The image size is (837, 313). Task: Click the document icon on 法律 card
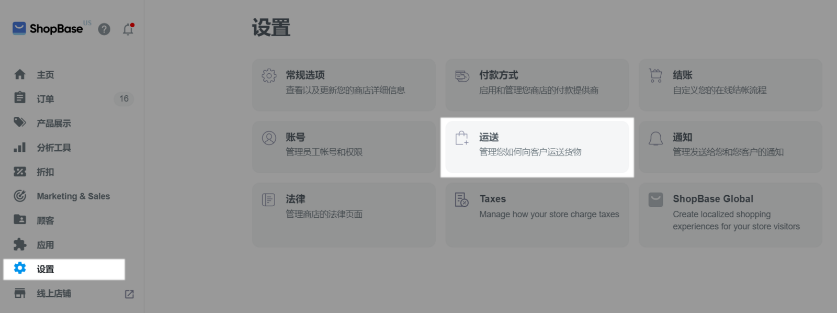(x=269, y=200)
